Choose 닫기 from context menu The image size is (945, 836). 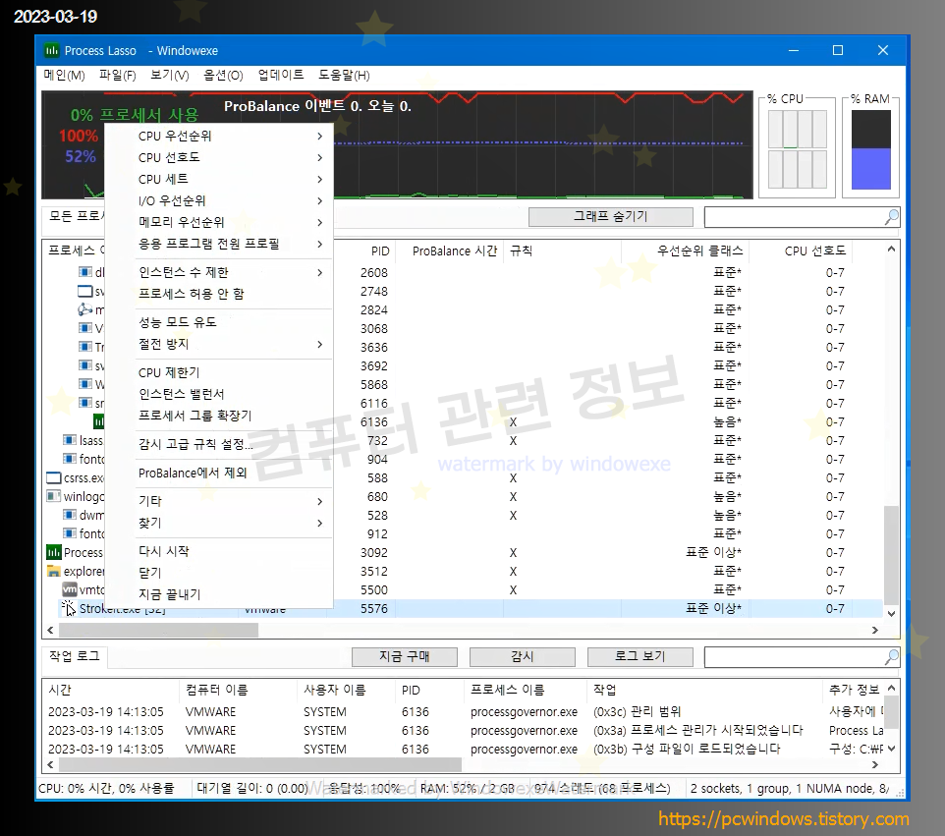[219, 573]
